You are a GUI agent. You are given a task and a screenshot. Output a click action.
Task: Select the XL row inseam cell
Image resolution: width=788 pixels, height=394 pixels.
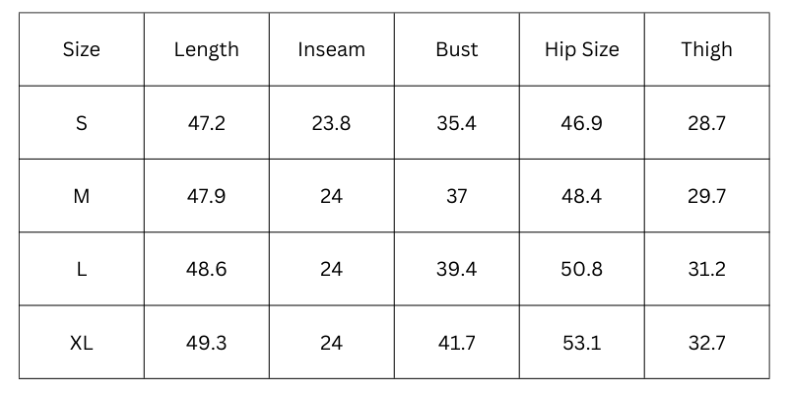click(331, 343)
